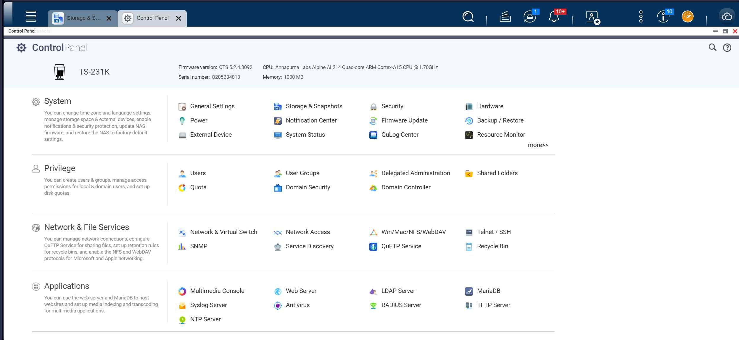Open the System category heading
Screen dimensions: 739x340
(x=57, y=101)
